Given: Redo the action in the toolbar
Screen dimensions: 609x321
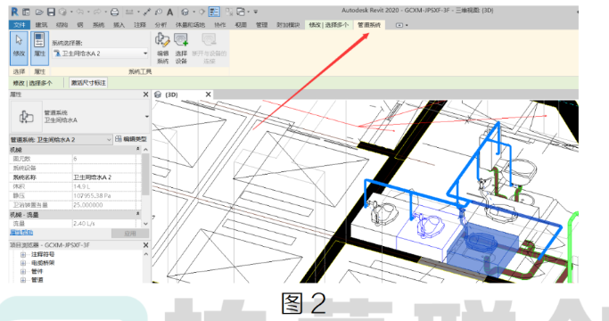Looking at the screenshot, I should (97, 12).
